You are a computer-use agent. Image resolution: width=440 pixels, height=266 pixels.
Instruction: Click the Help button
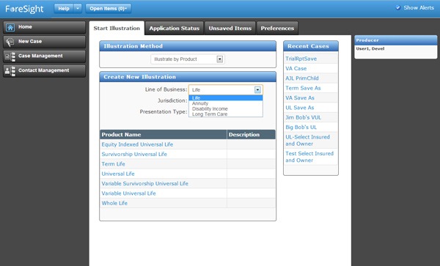(x=64, y=8)
